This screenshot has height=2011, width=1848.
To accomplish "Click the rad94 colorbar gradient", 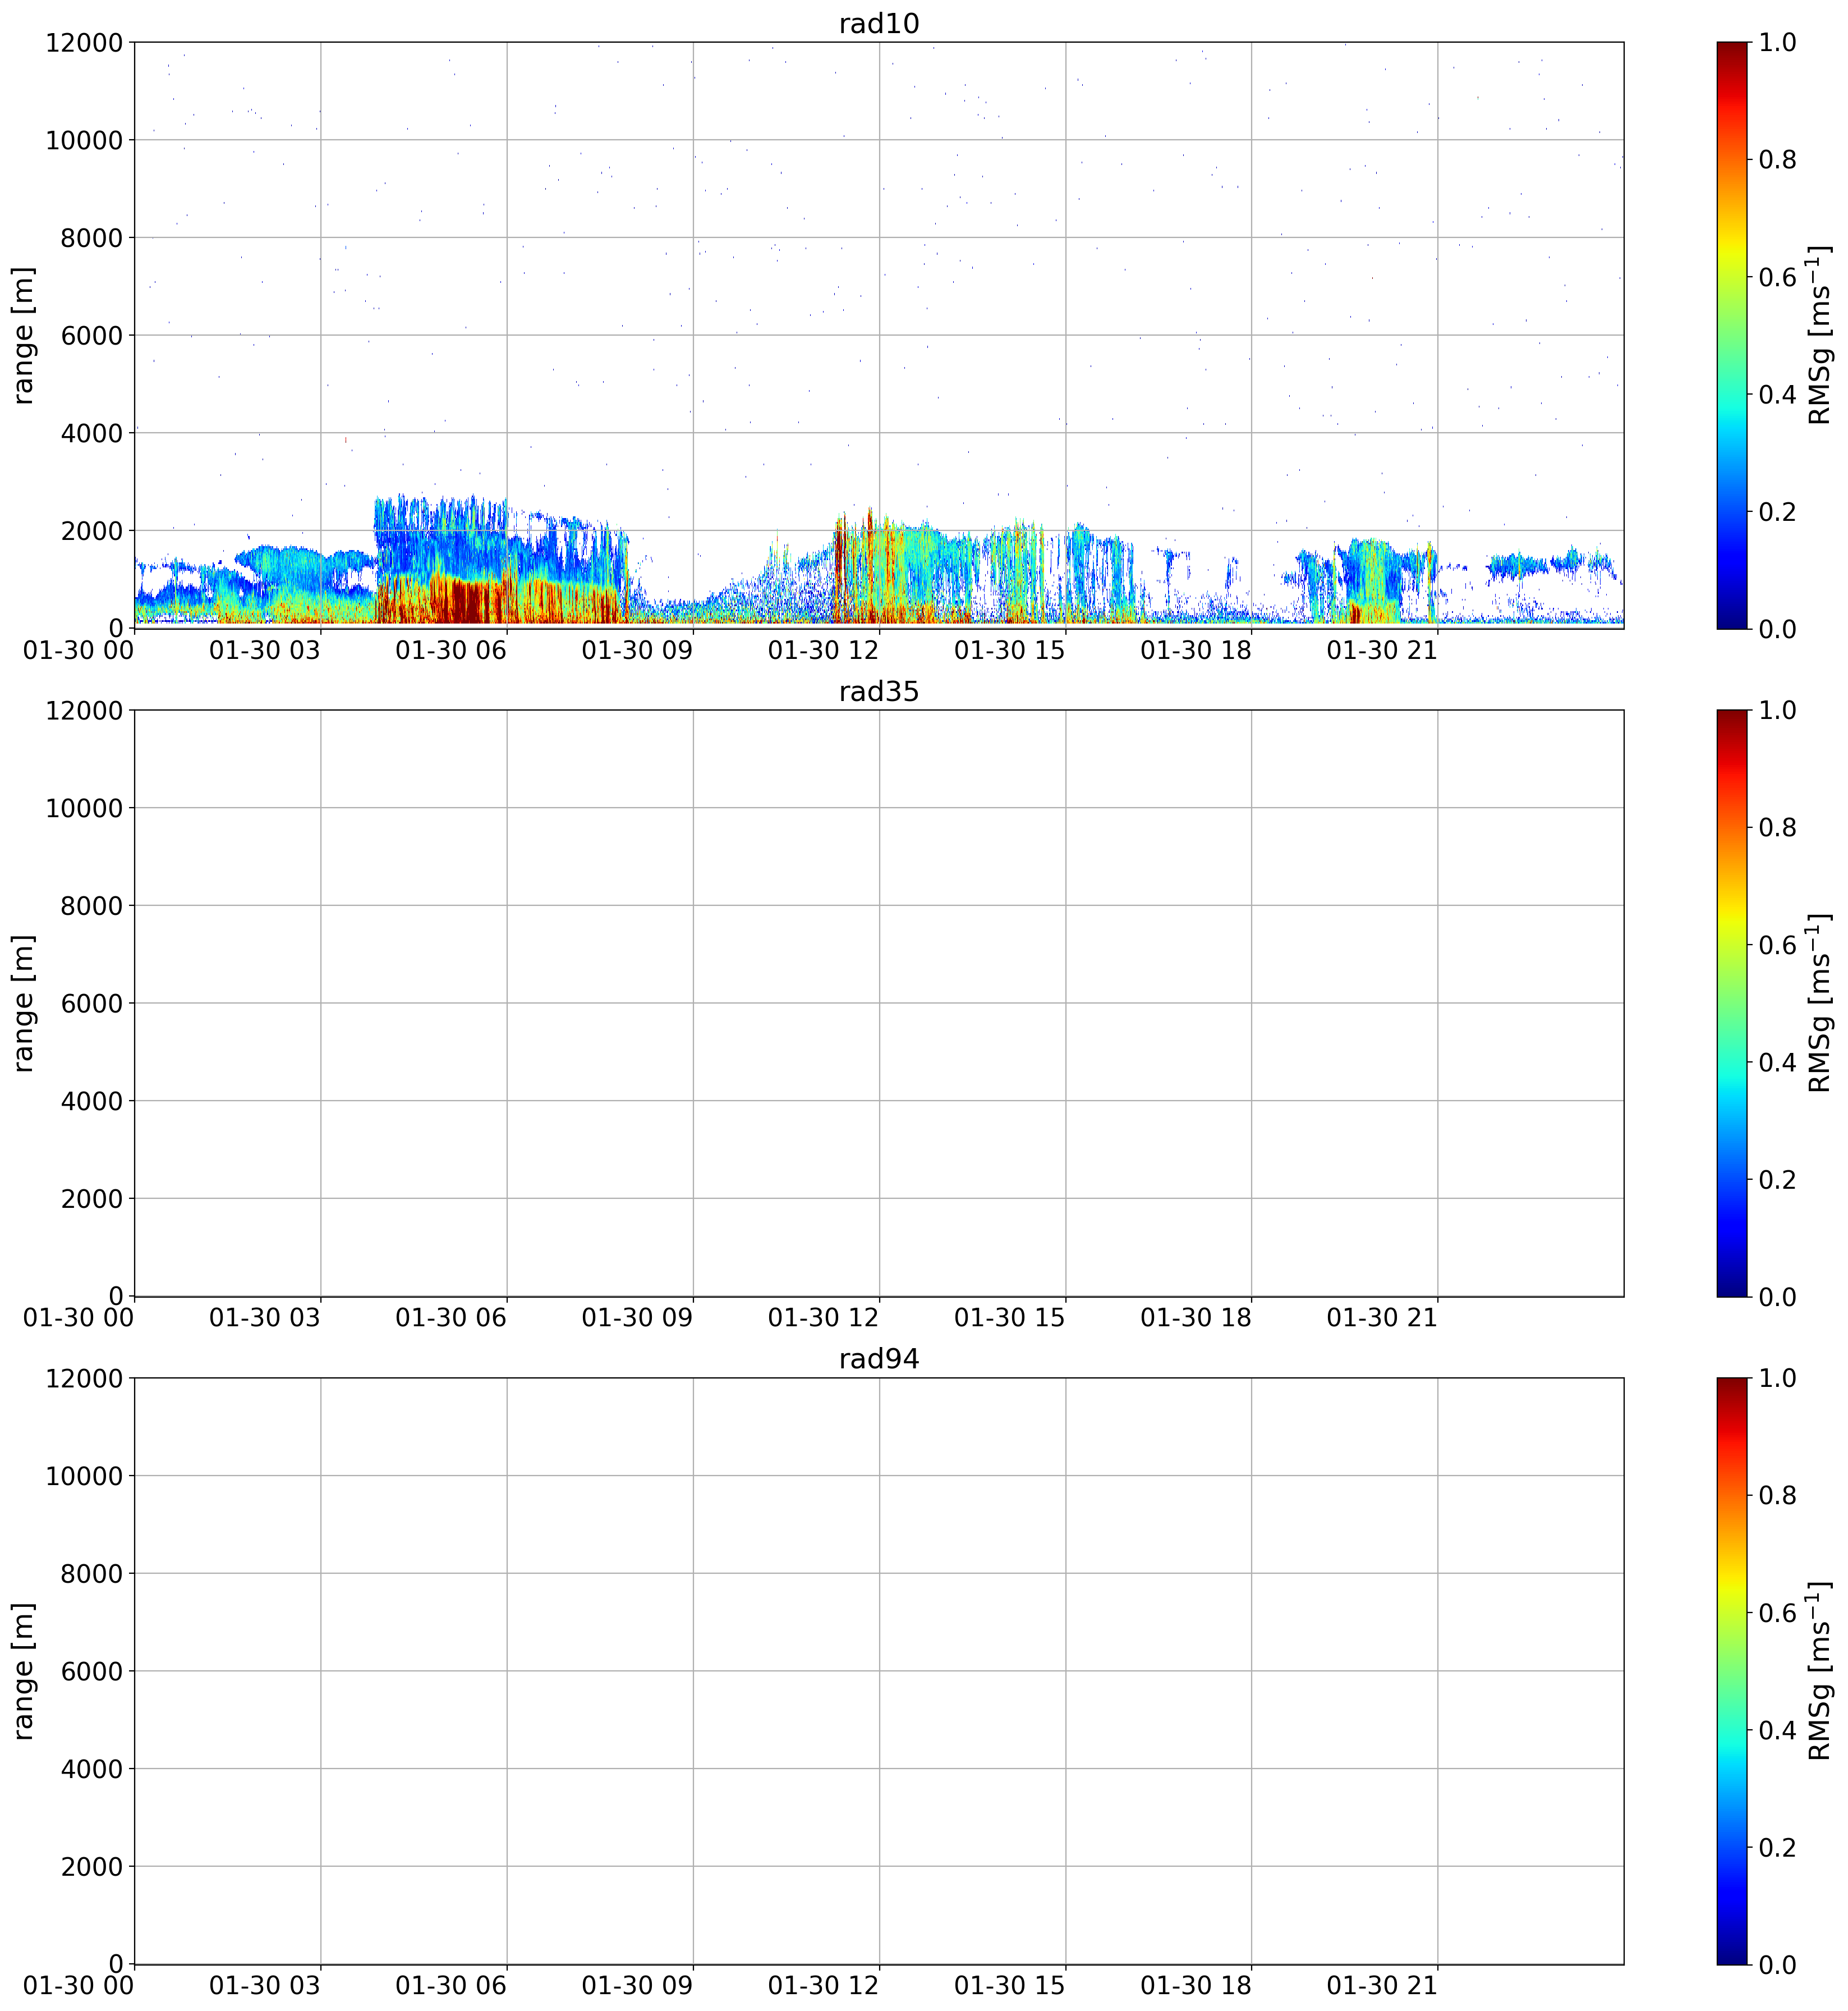I will 1732,1671.
